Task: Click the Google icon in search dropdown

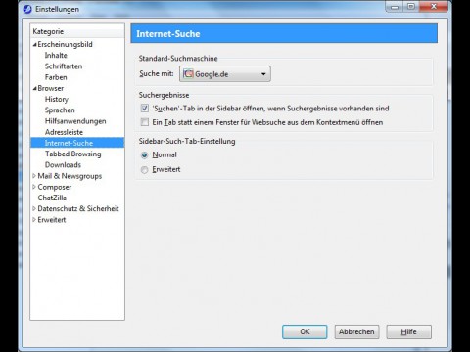Action: 188,73
